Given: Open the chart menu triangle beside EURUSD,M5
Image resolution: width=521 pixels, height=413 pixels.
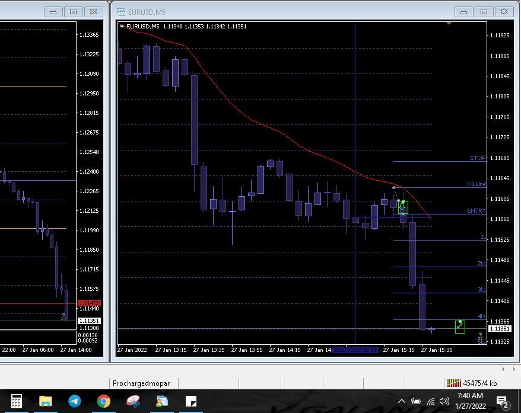Looking at the screenshot, I should click(x=122, y=27).
